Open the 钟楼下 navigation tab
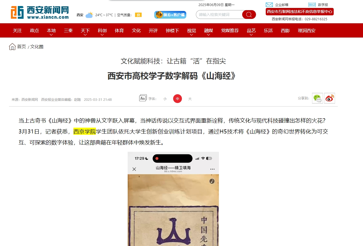The image size is (363, 246). pos(172,30)
